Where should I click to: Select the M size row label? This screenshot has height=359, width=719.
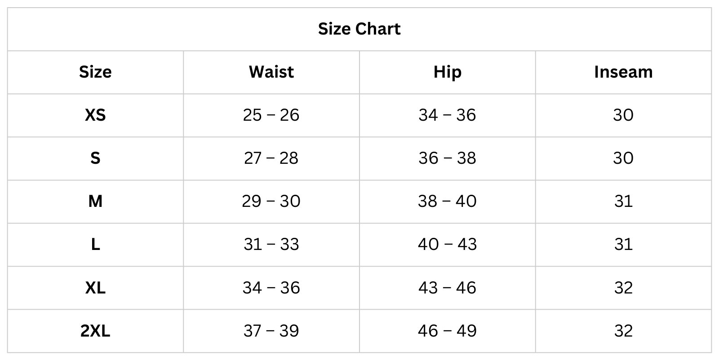click(x=95, y=201)
